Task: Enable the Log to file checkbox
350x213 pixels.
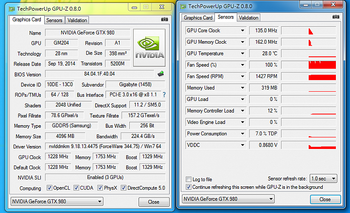Action: (189, 180)
